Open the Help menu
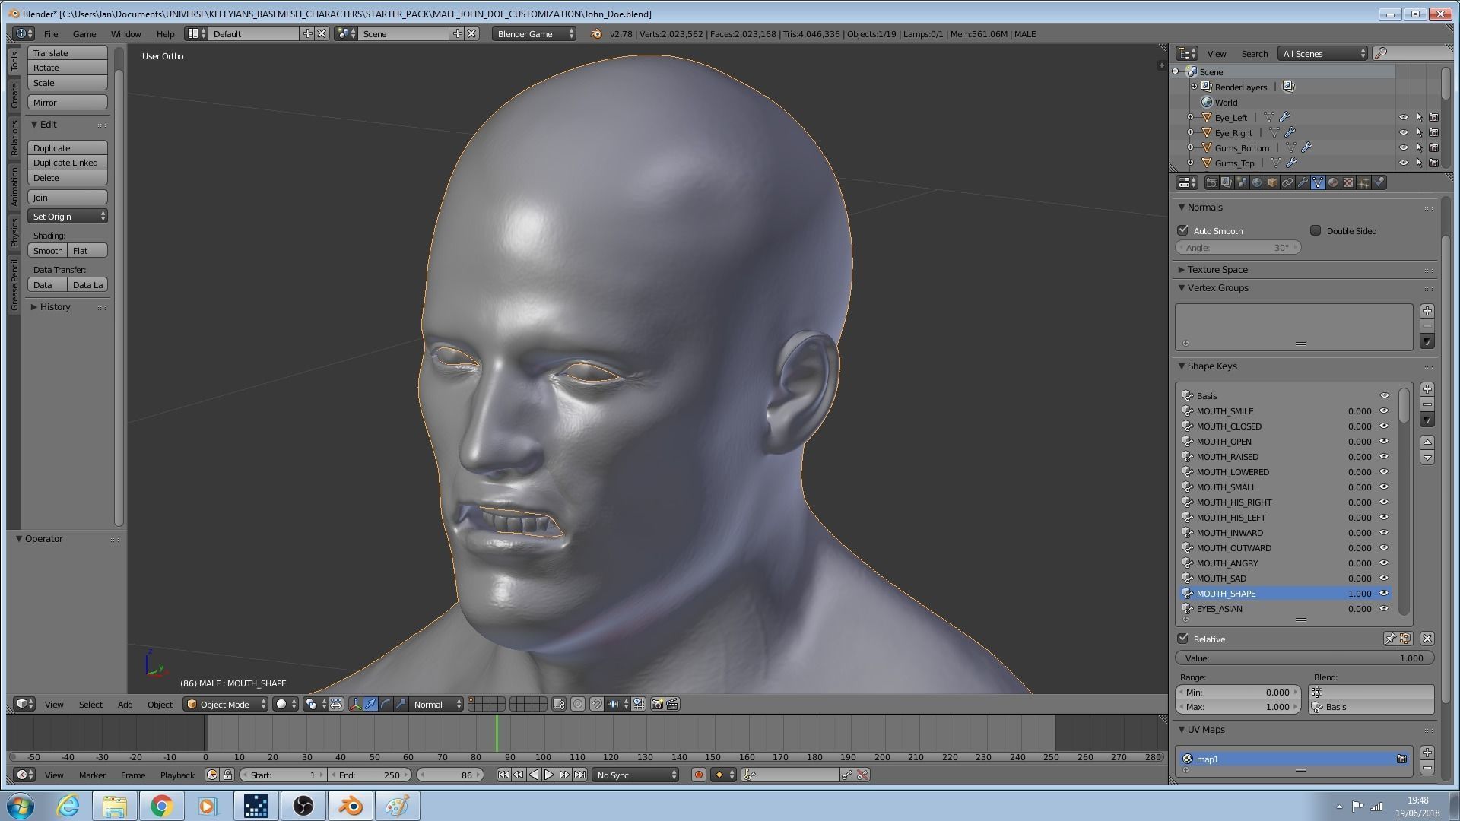Image resolution: width=1460 pixels, height=821 pixels. pyautogui.click(x=165, y=33)
